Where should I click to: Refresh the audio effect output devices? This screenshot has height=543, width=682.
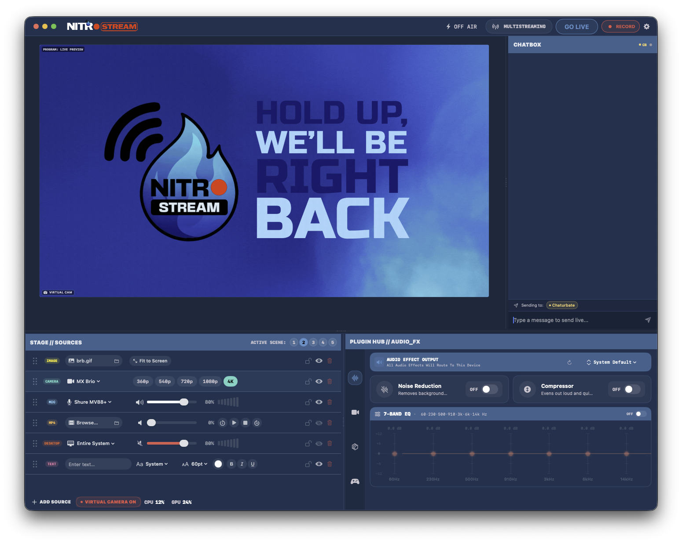point(569,362)
